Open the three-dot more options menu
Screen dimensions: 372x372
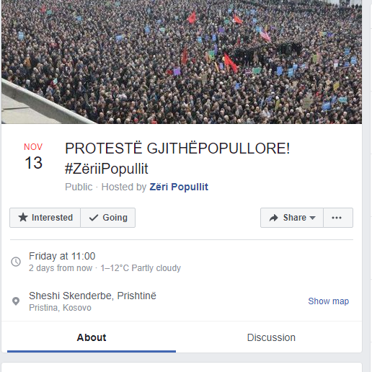[338, 218]
